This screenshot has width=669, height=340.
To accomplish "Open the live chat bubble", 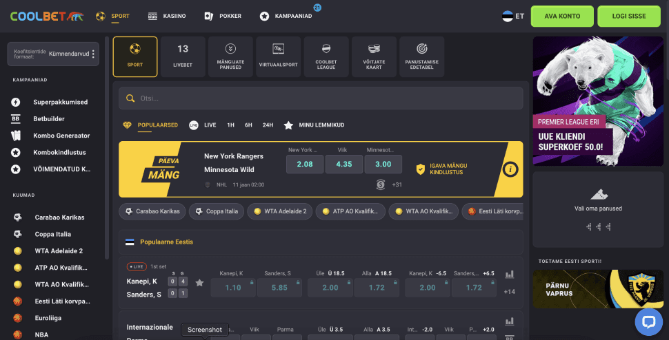I will click(648, 321).
